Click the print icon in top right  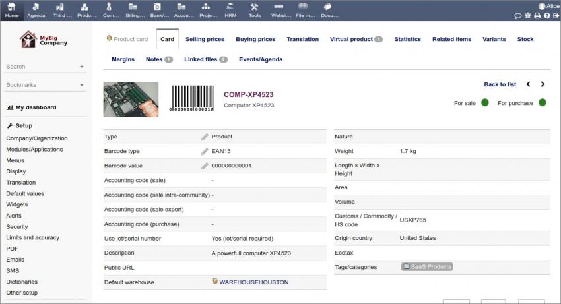[x=537, y=16]
